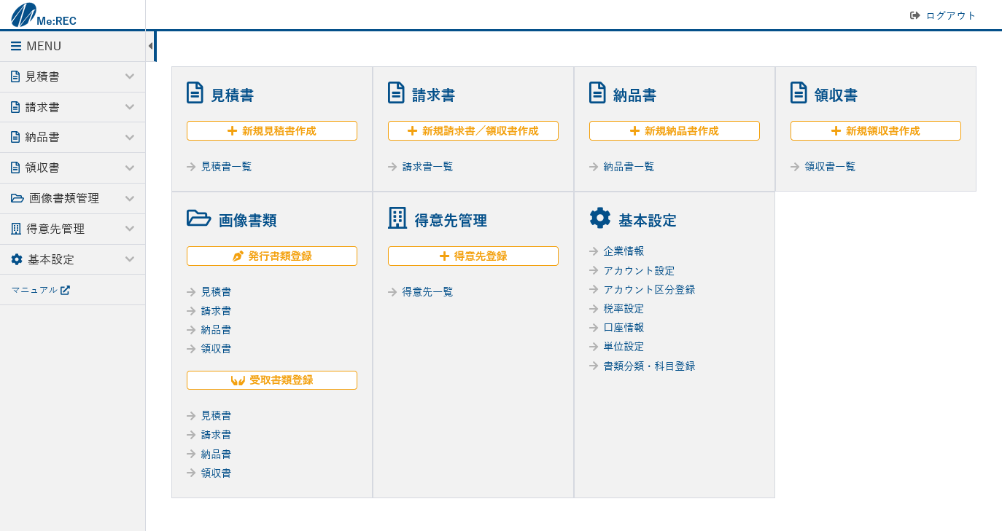
Task: Expand the 請求書 sidebar menu chevron
Action: [130, 107]
